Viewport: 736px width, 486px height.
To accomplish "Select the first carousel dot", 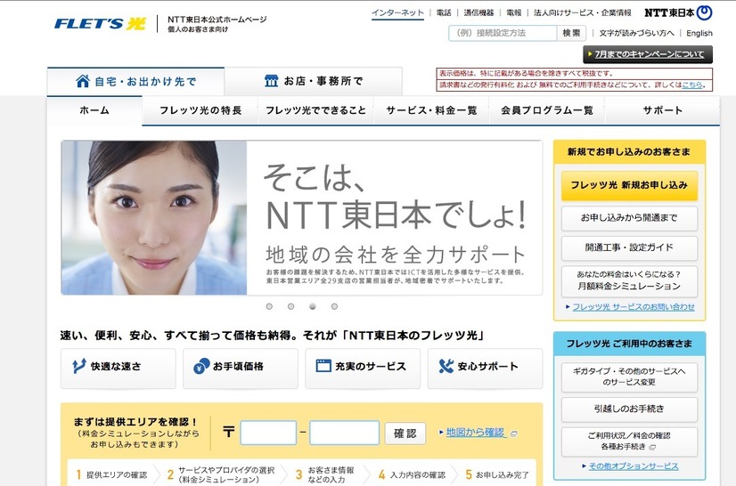I will 269,306.
